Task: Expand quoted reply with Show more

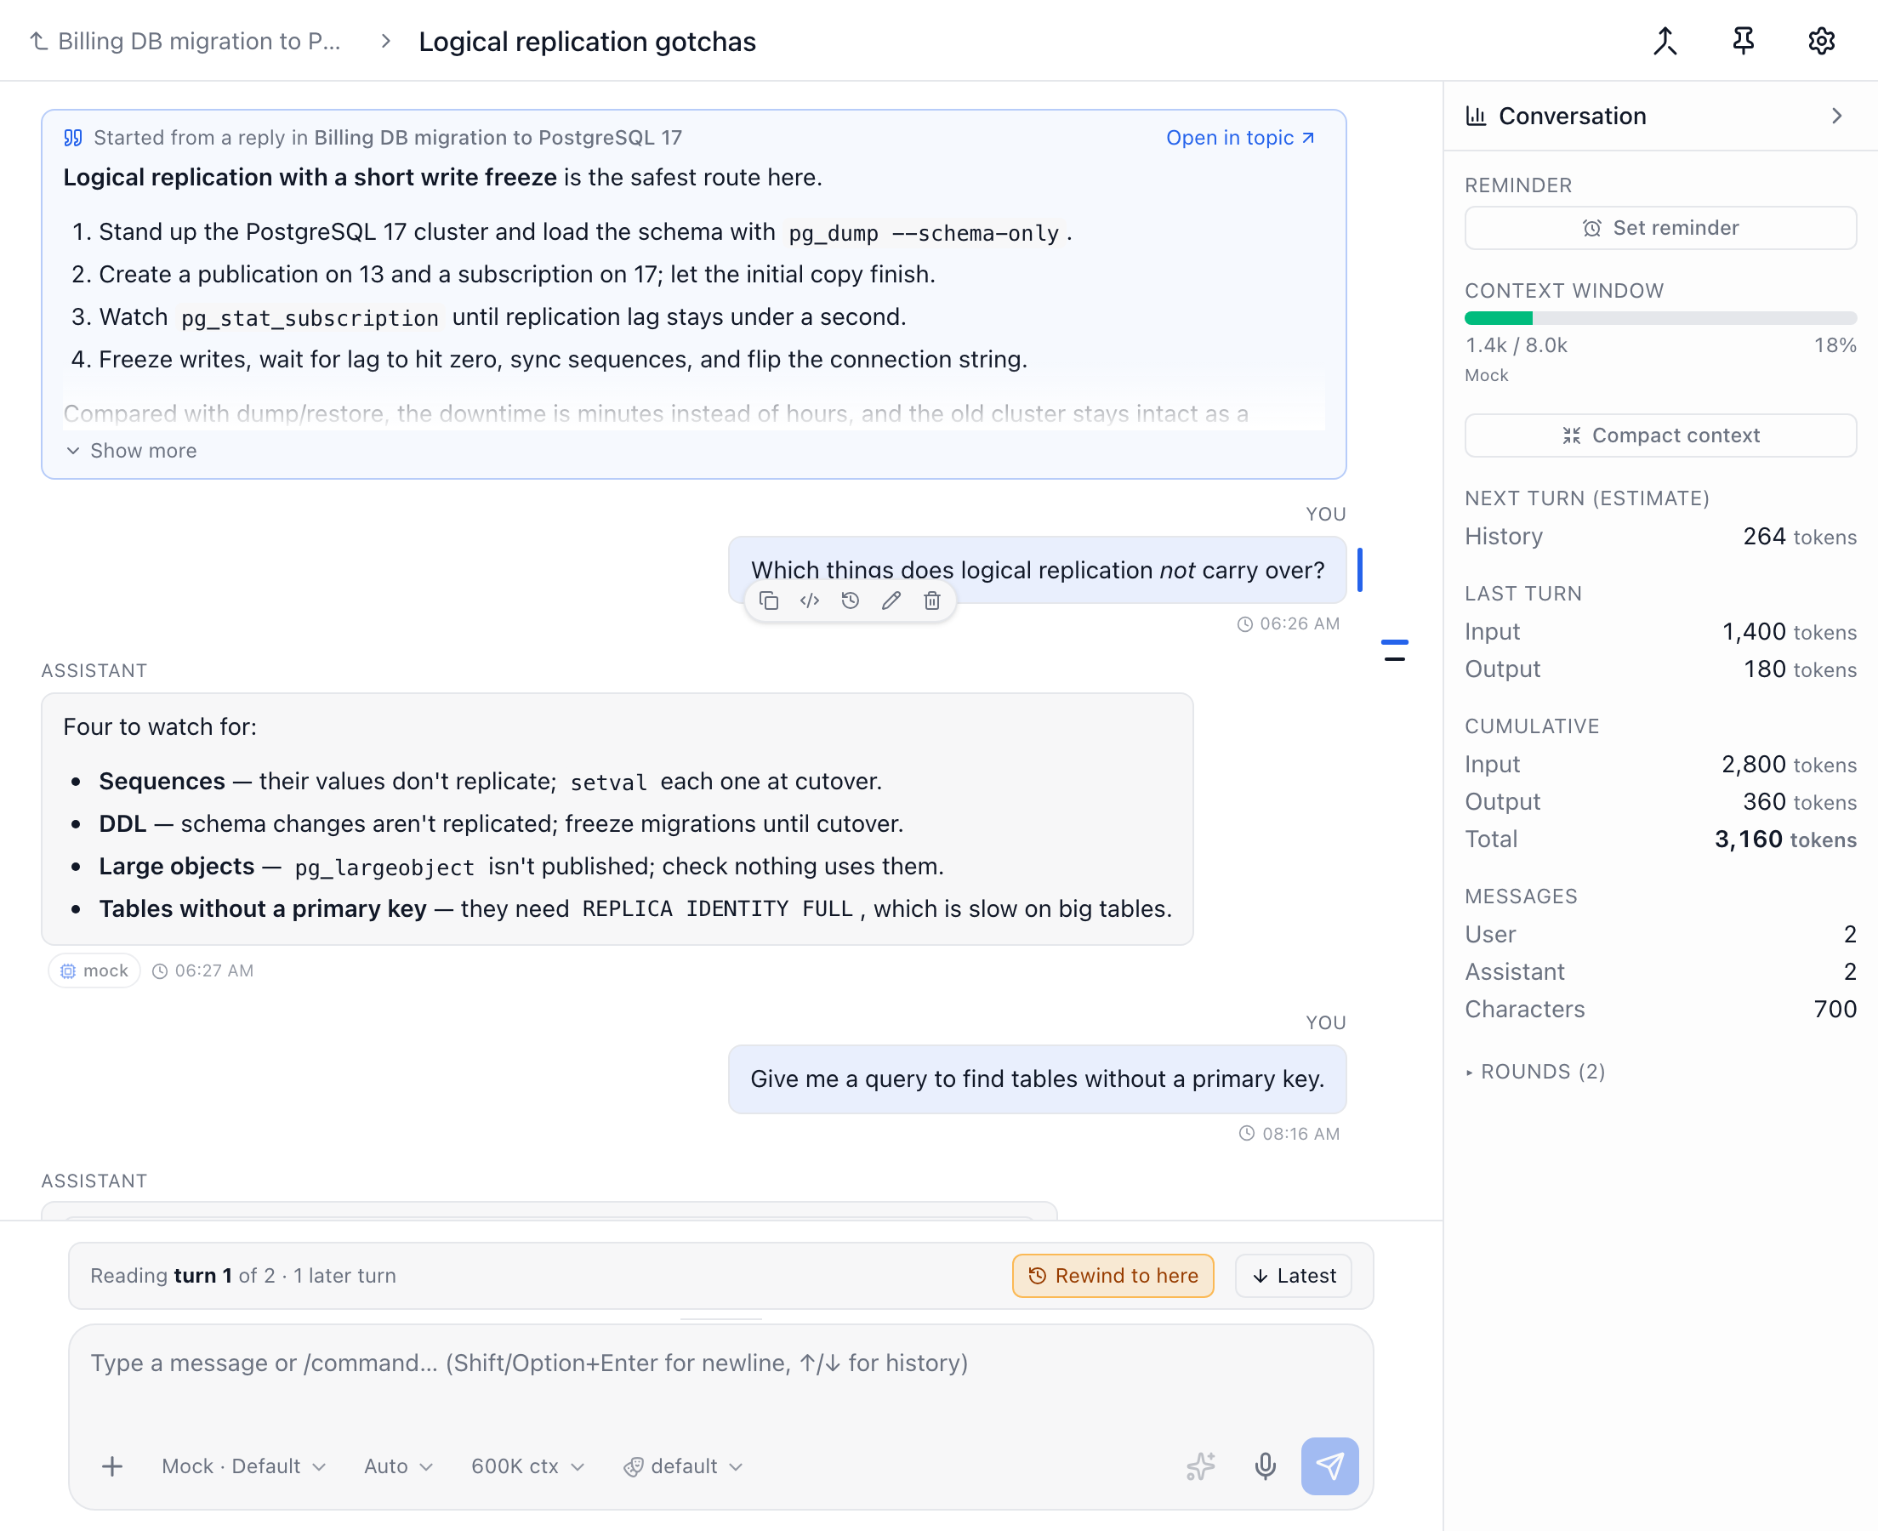Action: (x=131, y=451)
